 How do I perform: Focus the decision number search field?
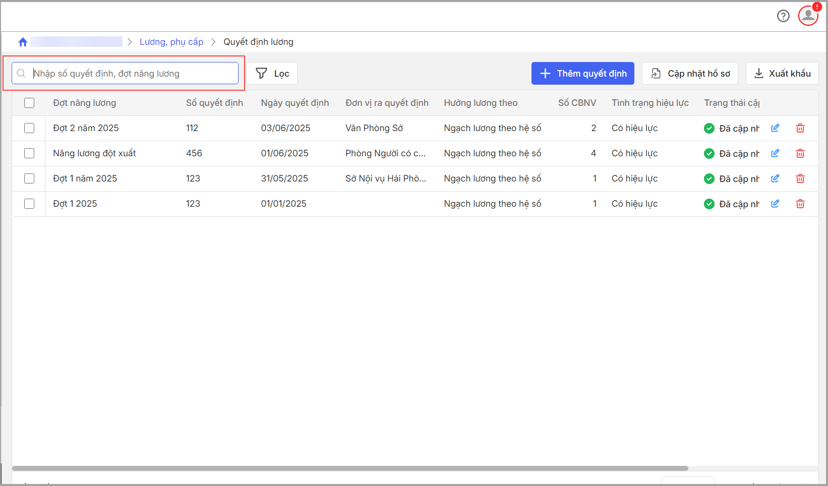click(x=131, y=74)
